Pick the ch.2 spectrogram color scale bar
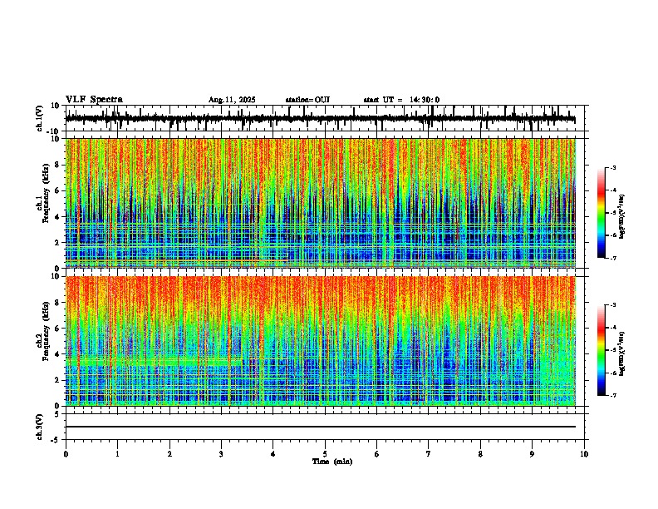658x509 pixels. [602, 350]
